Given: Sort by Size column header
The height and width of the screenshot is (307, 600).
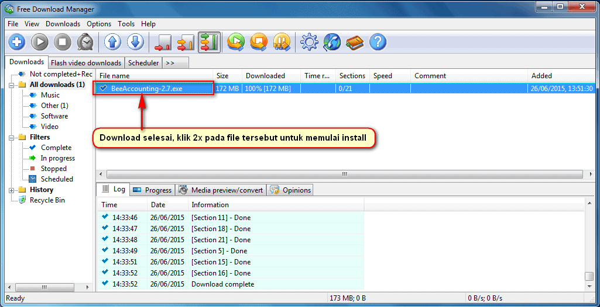Looking at the screenshot, I should 227,76.
